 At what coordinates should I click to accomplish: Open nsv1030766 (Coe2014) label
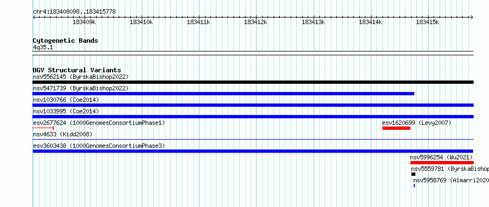[x=66, y=100]
